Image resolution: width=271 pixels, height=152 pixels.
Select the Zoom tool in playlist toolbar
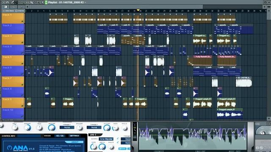point(38,3)
